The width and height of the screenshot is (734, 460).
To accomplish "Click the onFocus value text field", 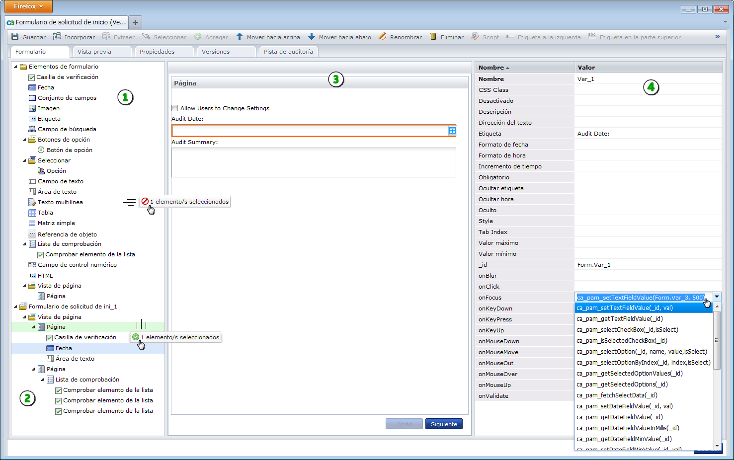I will click(x=644, y=298).
